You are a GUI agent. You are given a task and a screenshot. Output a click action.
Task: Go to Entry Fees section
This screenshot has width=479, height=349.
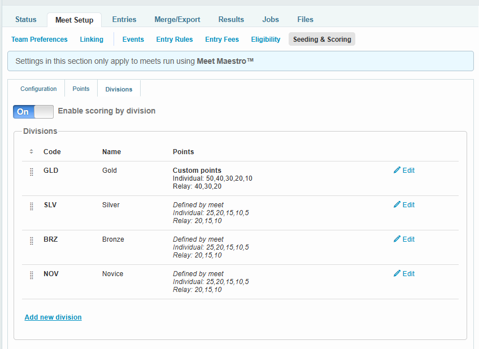click(x=222, y=40)
